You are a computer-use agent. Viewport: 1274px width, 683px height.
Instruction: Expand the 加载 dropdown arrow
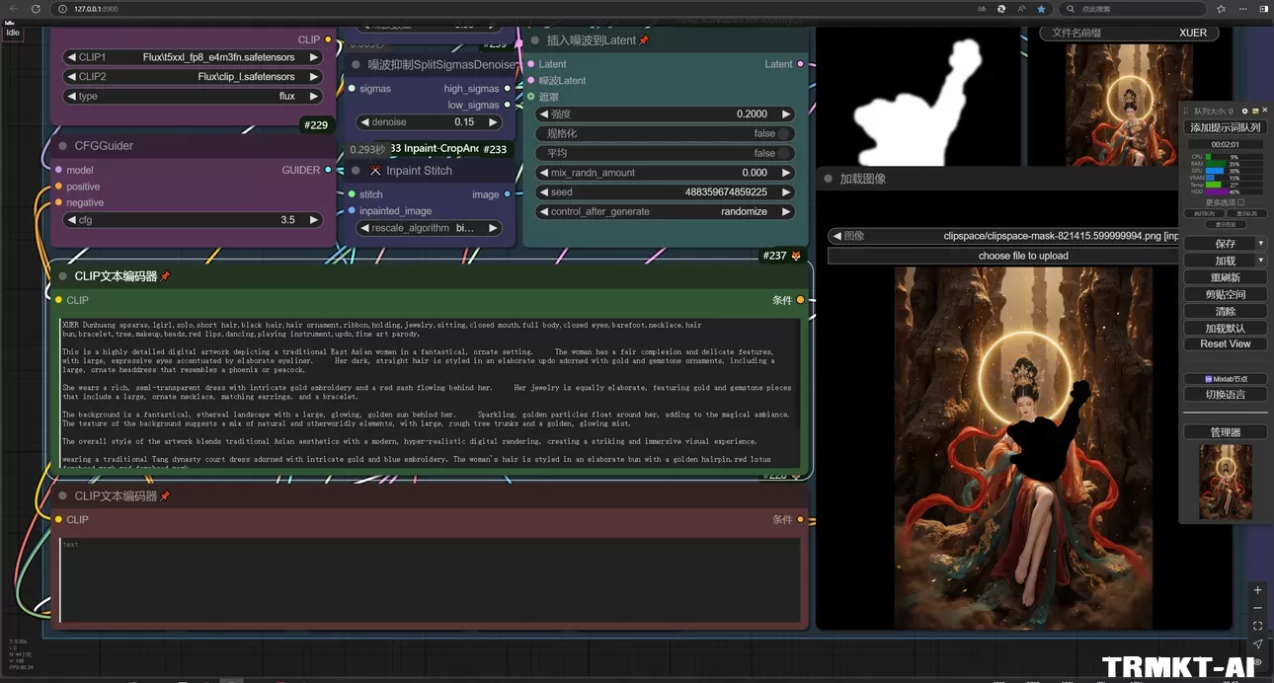tap(1260, 261)
